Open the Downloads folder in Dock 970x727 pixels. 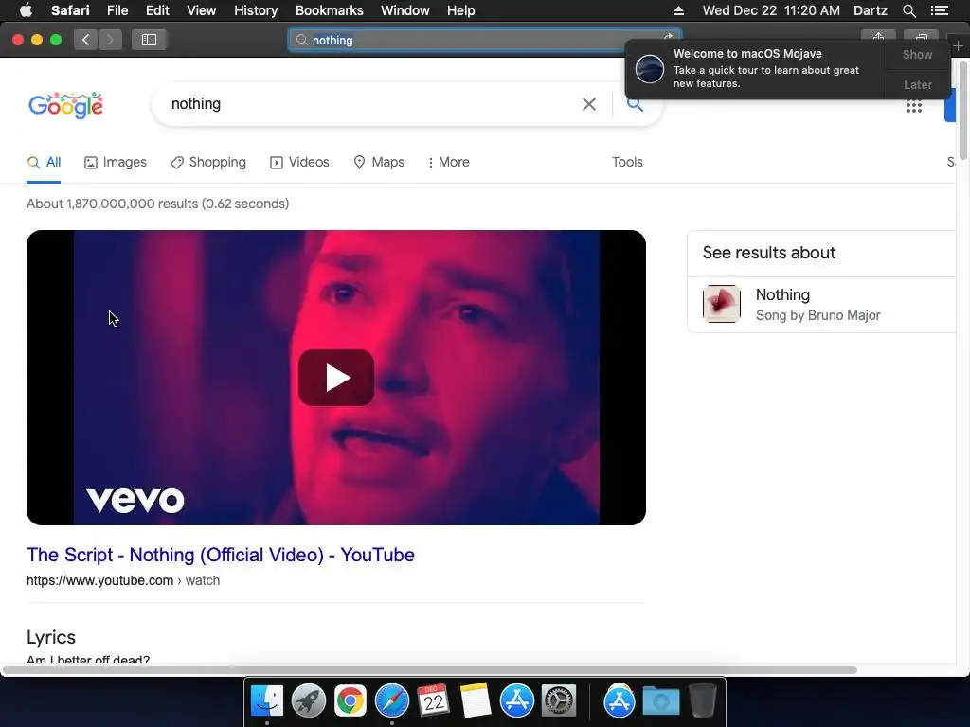(660, 701)
